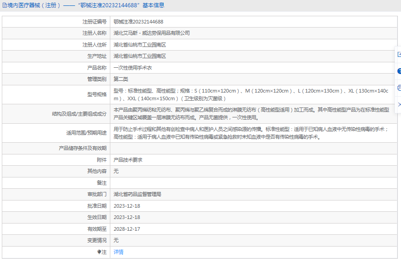The height and width of the screenshot is (261, 401).
Task: Click the 审批部门 label
Action: coord(97,194)
